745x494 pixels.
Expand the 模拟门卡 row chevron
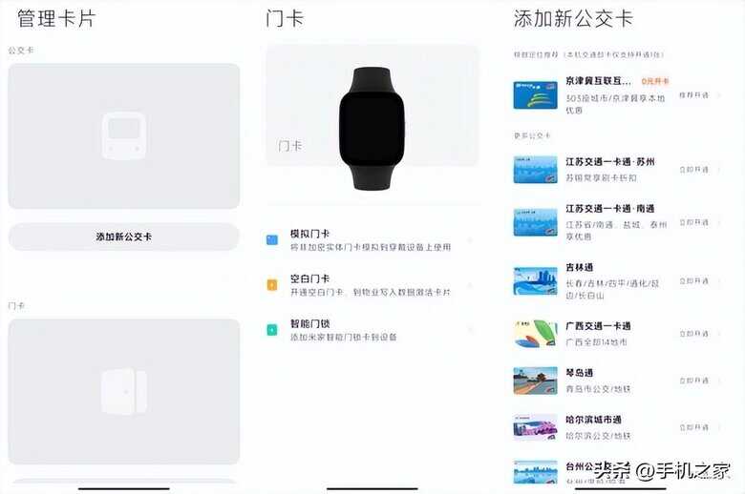[x=470, y=240]
